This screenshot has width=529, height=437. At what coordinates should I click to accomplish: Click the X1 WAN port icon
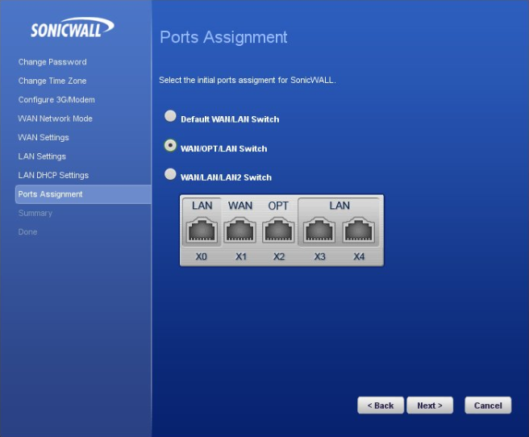[240, 231]
